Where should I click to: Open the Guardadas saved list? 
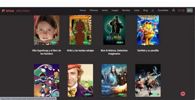163,10
